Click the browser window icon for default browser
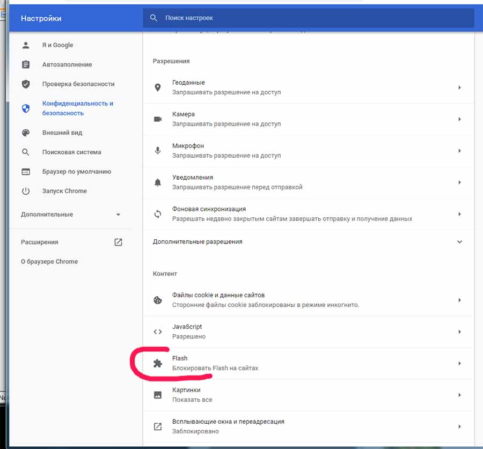This screenshot has width=483, height=449. 26,172
